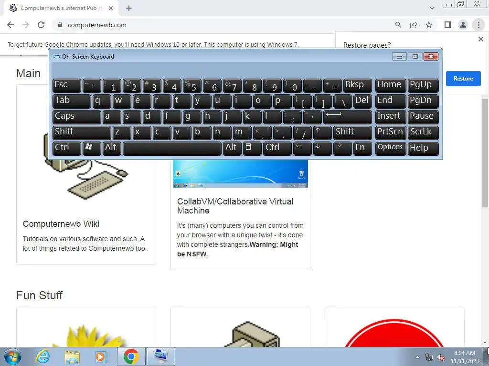
Task: Open the Chrome profile avatar
Action: tap(463, 25)
